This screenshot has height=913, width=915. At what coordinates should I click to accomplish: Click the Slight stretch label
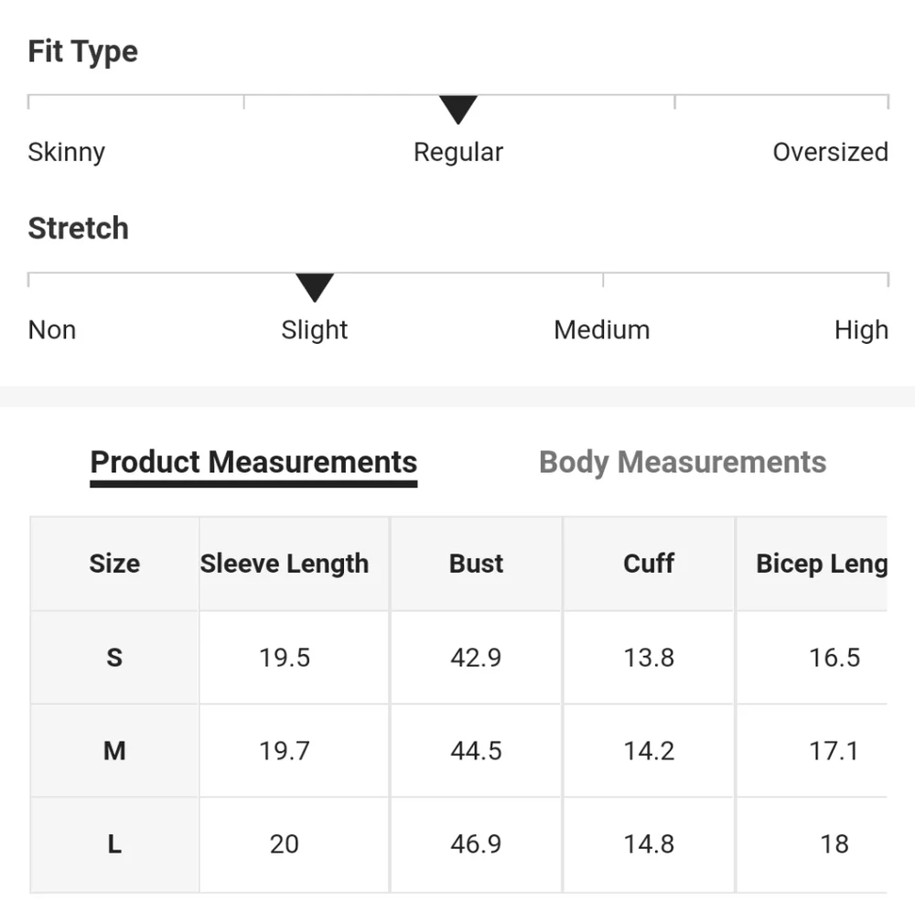(x=315, y=329)
